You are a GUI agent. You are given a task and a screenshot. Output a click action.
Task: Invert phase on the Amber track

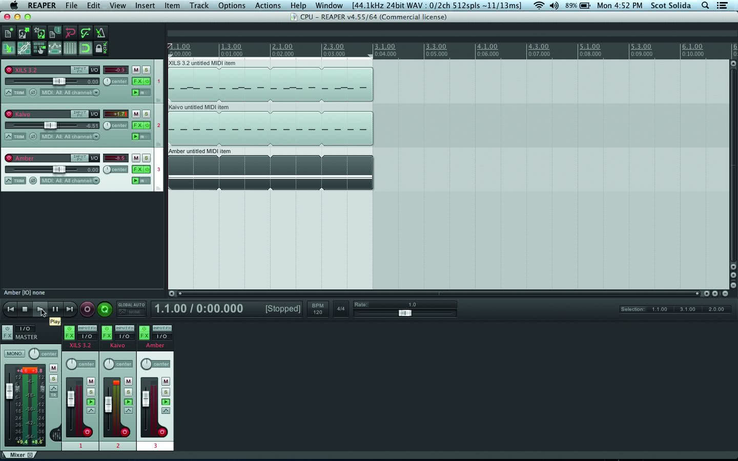click(33, 181)
